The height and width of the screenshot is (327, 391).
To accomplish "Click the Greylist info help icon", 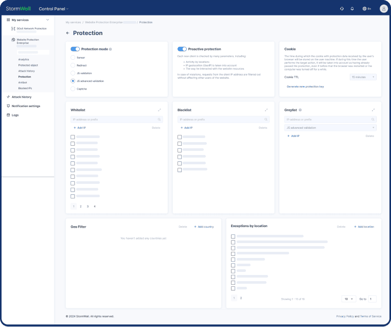I will (x=300, y=110).
